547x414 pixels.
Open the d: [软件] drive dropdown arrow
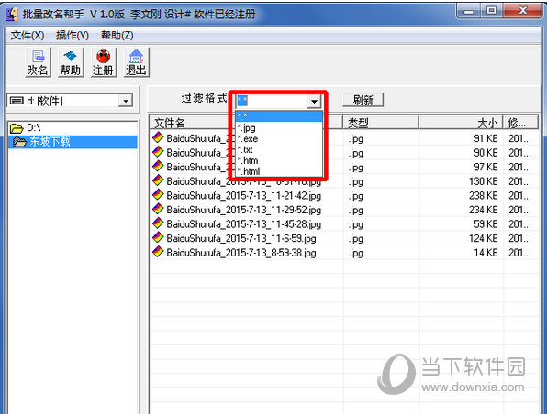[x=125, y=102]
